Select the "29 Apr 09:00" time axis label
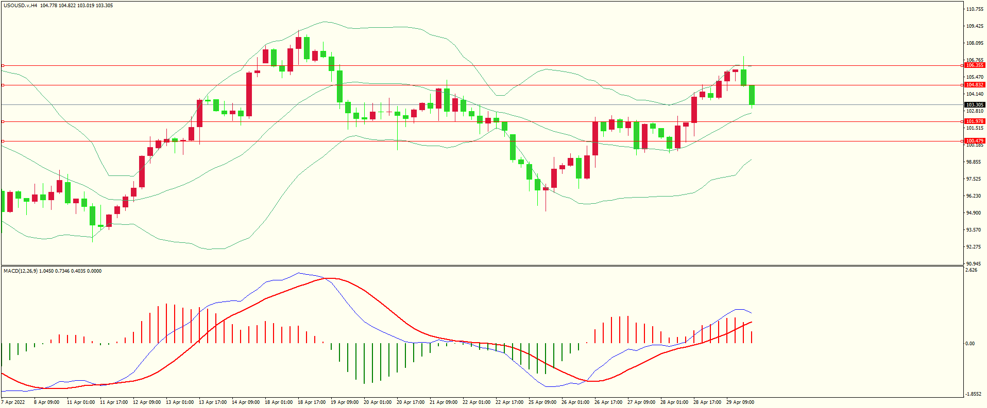Viewport: 987px width, 408px height. pyautogui.click(x=740, y=402)
